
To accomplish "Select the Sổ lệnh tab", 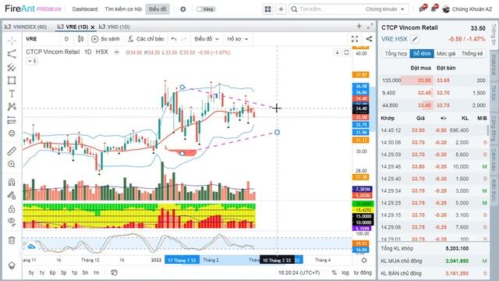I will pyautogui.click(x=422, y=54).
